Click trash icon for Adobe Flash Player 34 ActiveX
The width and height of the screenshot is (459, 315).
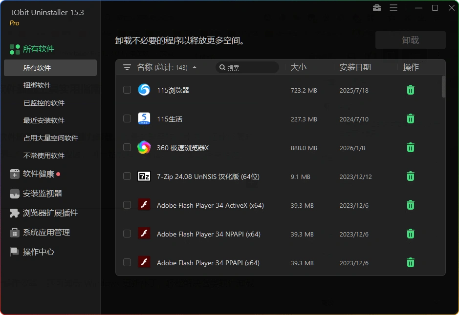[410, 205]
